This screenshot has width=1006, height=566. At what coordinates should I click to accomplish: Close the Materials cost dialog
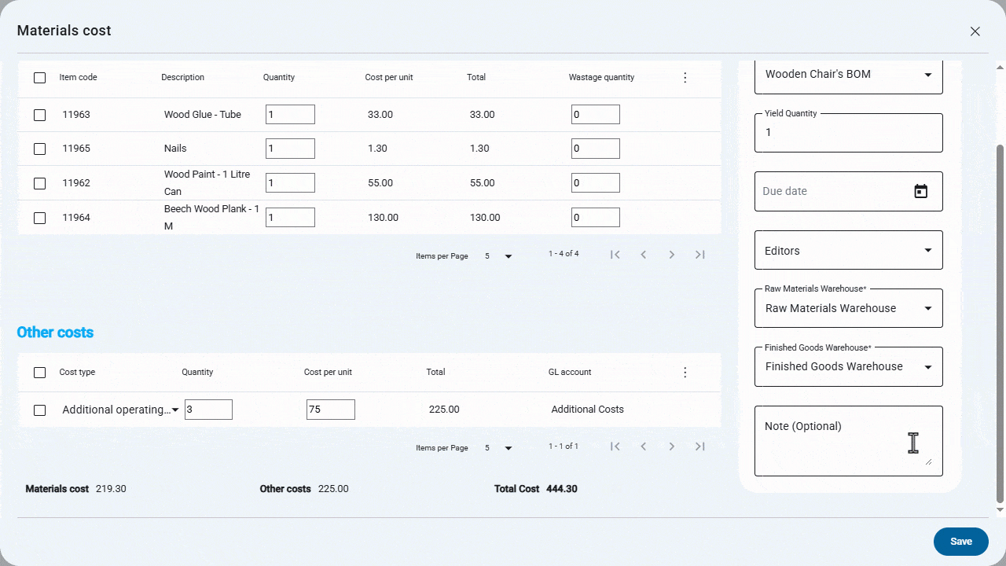click(x=975, y=31)
